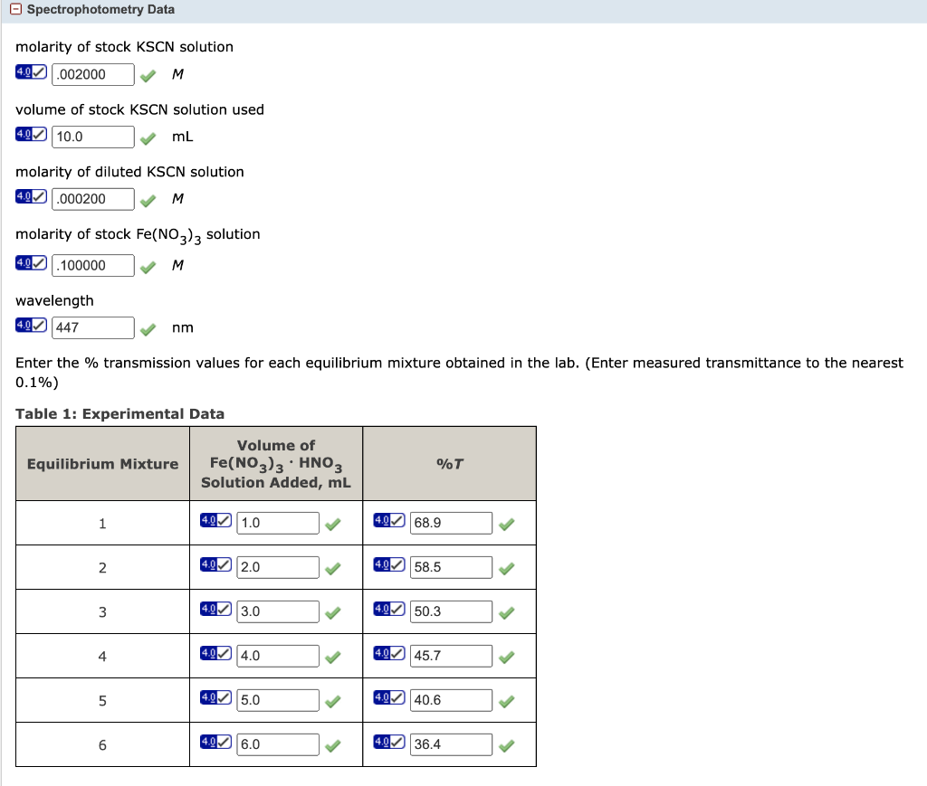Click the green checkmark beside the Fe(NO3)3 stock molarity
This screenshot has height=786, width=927.
[148, 266]
